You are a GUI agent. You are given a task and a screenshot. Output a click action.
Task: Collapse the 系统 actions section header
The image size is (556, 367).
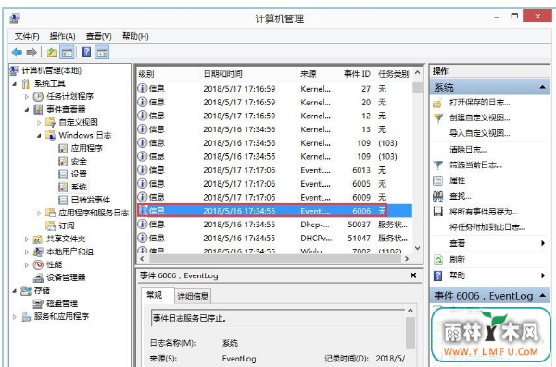542,87
